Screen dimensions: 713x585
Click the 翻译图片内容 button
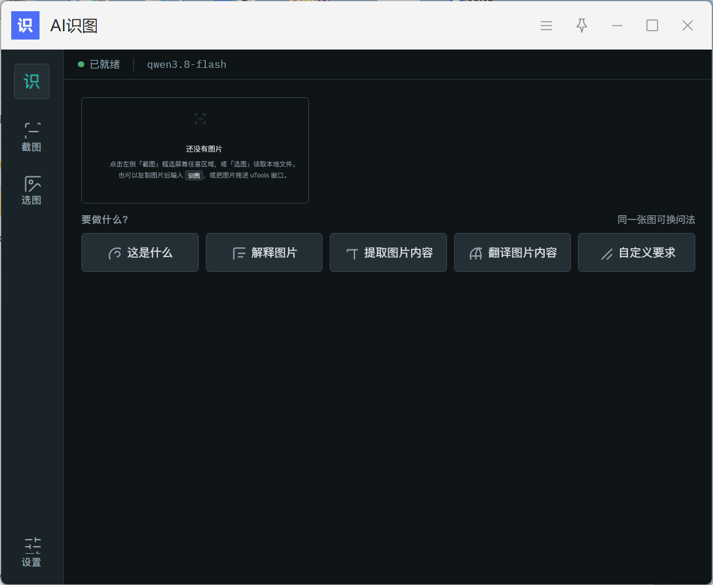point(512,252)
